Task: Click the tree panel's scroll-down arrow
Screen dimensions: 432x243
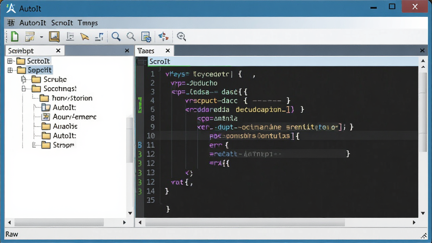Action: [130, 213]
